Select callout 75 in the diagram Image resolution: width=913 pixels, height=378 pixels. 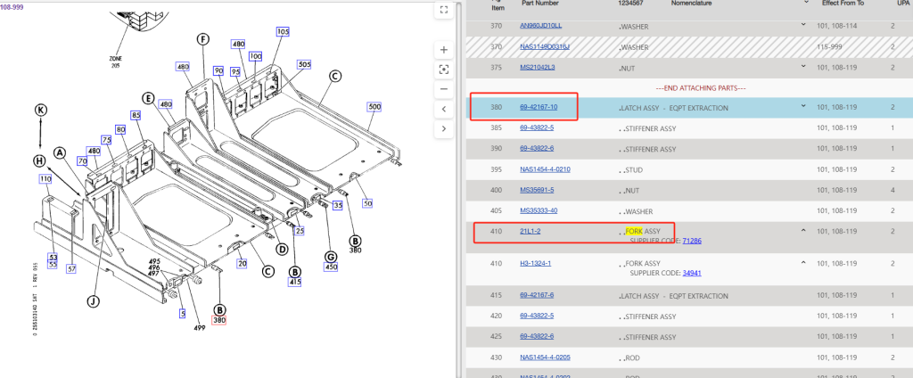tap(107, 140)
